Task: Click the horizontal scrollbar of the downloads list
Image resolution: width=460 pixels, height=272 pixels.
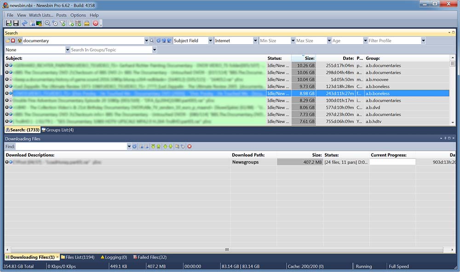Action: 227,250
